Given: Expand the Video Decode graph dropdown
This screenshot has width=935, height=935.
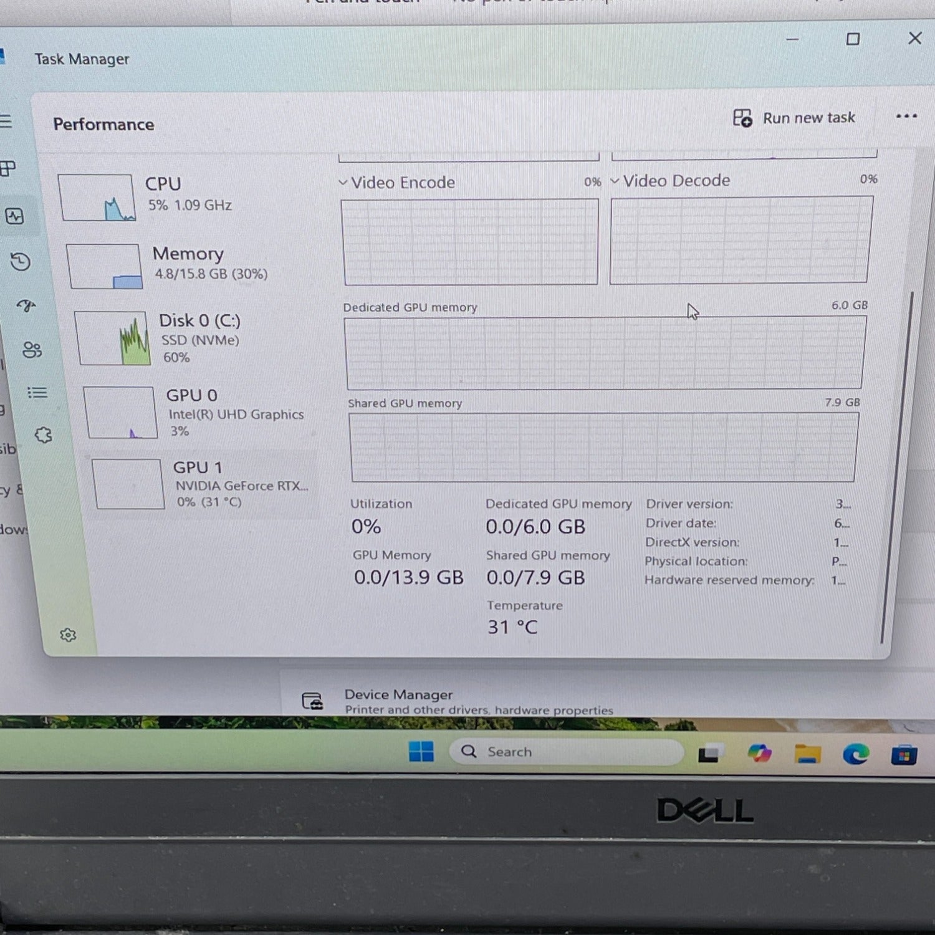Looking at the screenshot, I should point(615,181).
